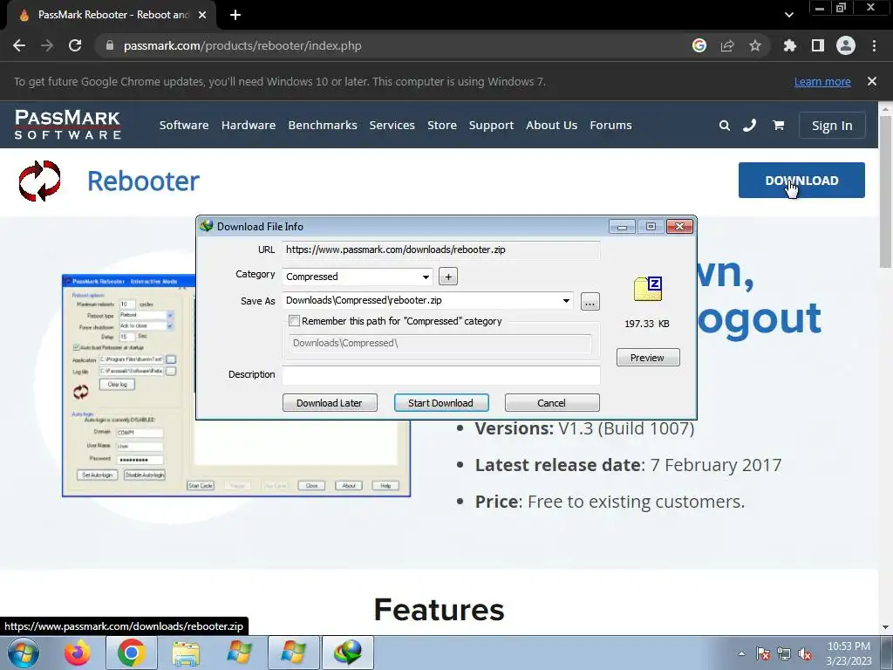This screenshot has height=670, width=893.
Task: Open the tab search chevron
Action: [788, 15]
